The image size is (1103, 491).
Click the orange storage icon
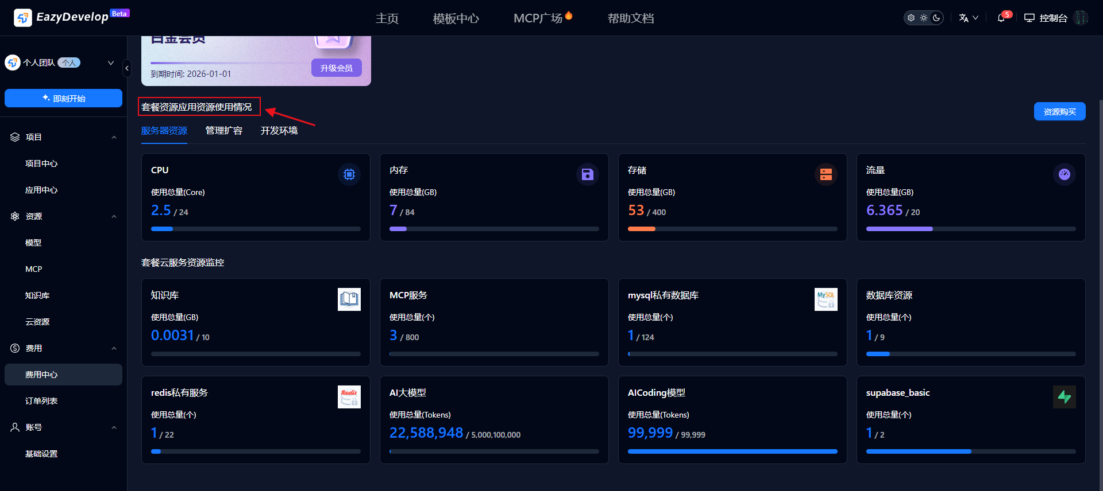(x=826, y=174)
